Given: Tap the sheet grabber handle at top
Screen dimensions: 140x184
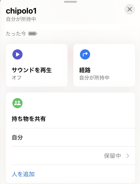Looking at the screenshot, I should tap(70, 2).
